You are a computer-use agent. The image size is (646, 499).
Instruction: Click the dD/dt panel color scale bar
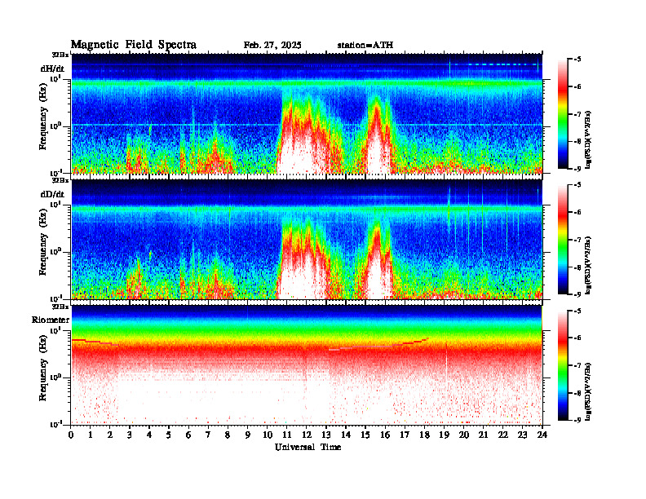point(563,240)
